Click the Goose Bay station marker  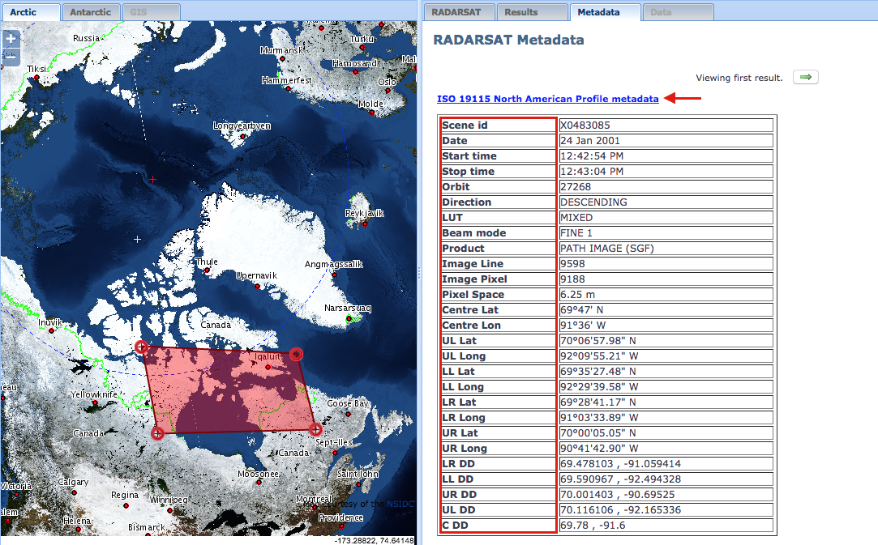coord(349,414)
